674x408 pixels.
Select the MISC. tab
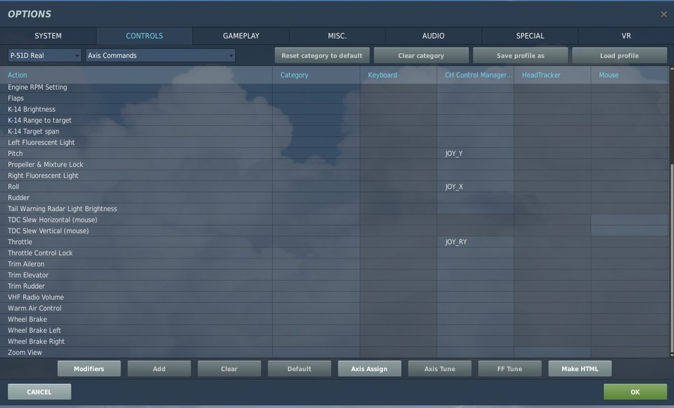click(337, 36)
